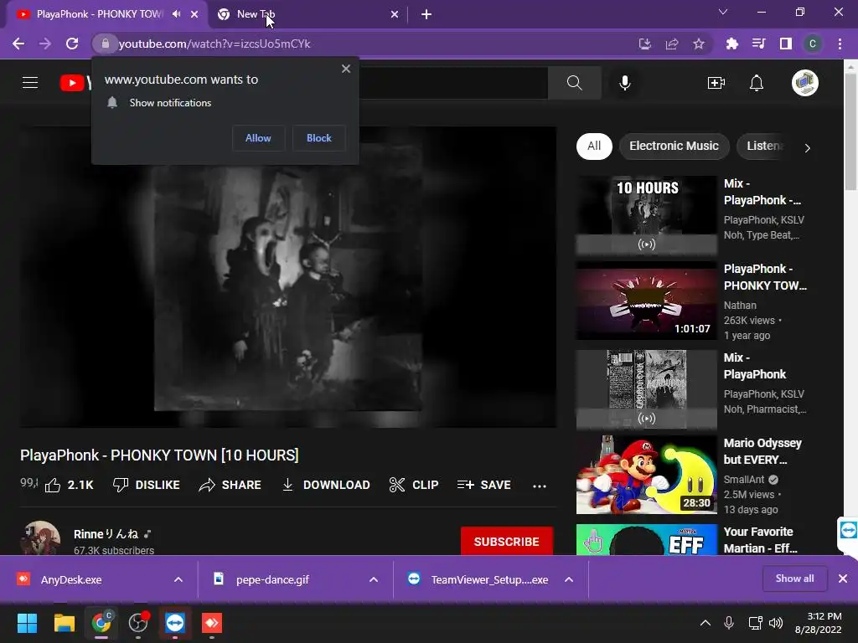The image size is (858, 643).
Task: Open the YouTube account avatar menu
Action: pos(804,83)
